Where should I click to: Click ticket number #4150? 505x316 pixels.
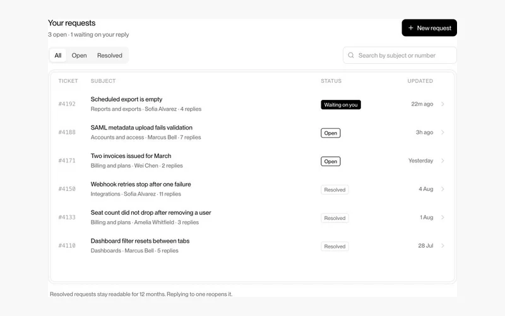(67, 189)
